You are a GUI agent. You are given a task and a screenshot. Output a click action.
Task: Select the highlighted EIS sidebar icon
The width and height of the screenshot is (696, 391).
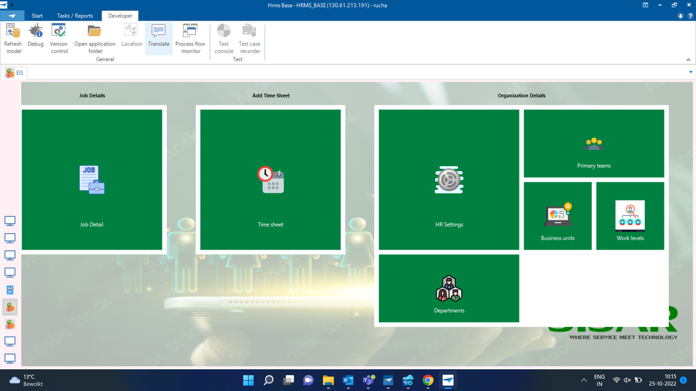pyautogui.click(x=10, y=307)
